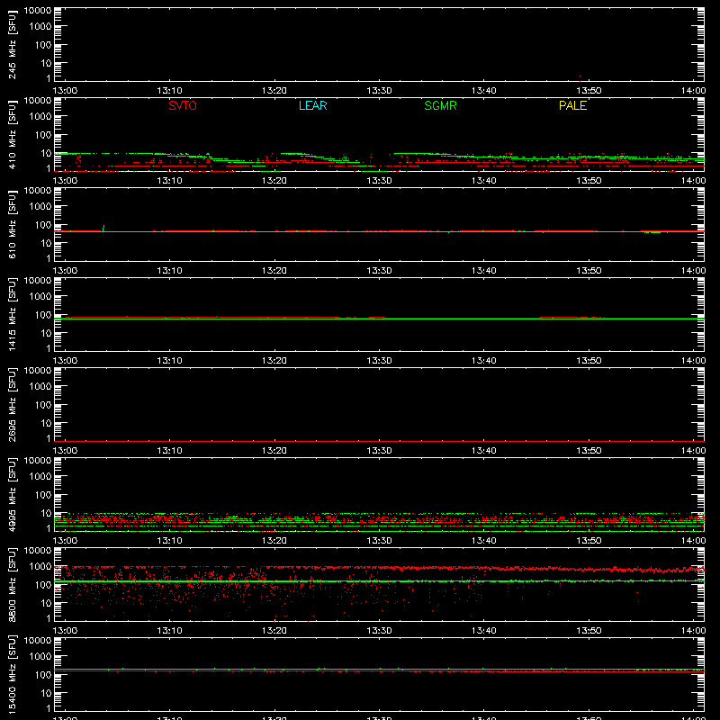Click the 13:30 time label under 610 MHz panel
This screenshot has width=720, height=720.
click(x=379, y=271)
